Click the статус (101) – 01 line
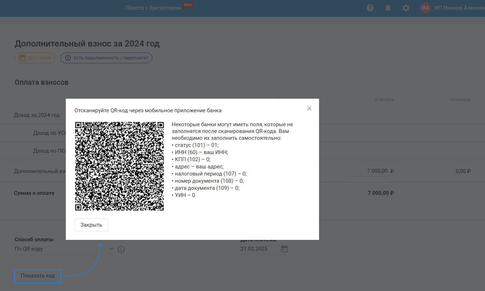This screenshot has height=291, width=485. click(195, 145)
